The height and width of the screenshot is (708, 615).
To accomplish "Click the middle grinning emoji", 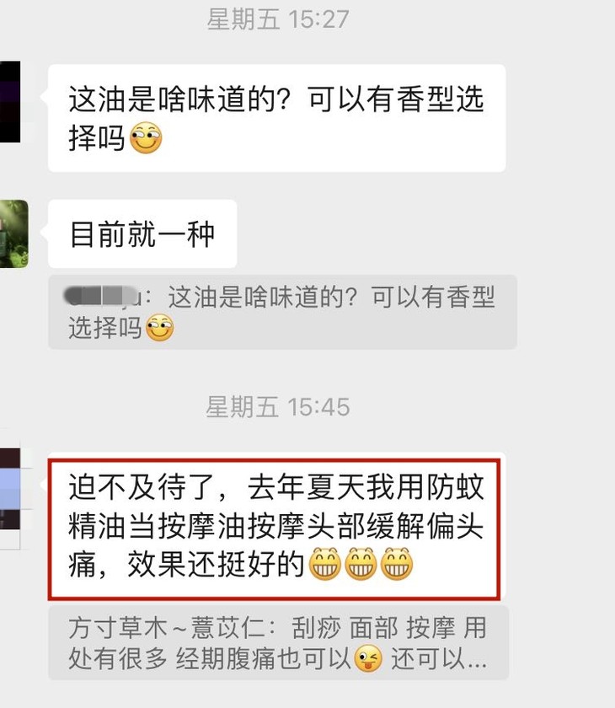I will (x=361, y=564).
